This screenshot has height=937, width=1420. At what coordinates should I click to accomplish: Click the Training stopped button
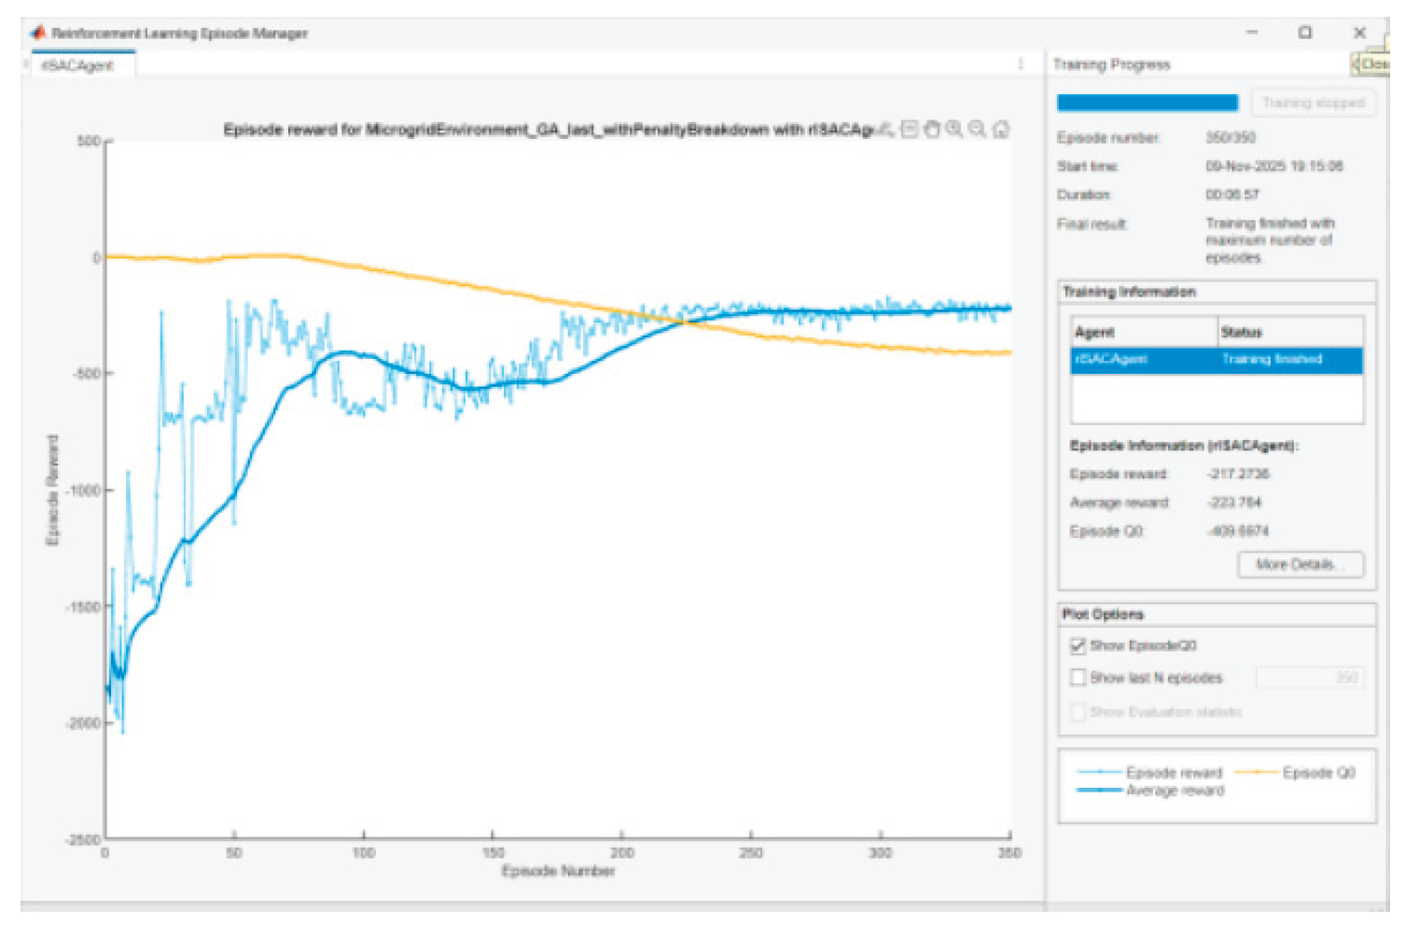point(1313,103)
